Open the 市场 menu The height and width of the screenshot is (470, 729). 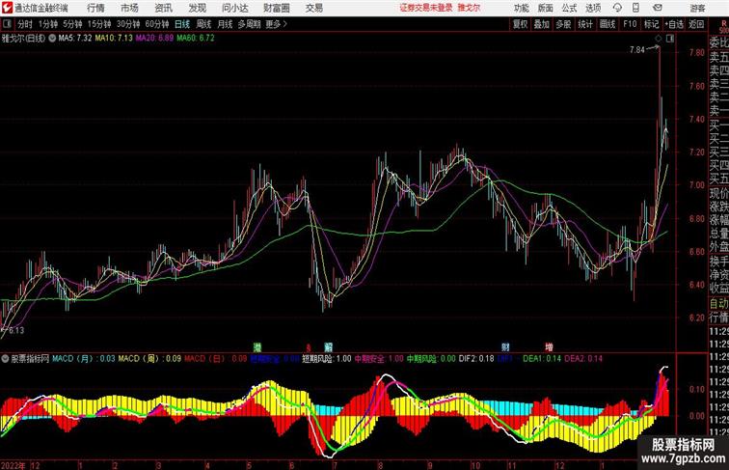pos(129,8)
